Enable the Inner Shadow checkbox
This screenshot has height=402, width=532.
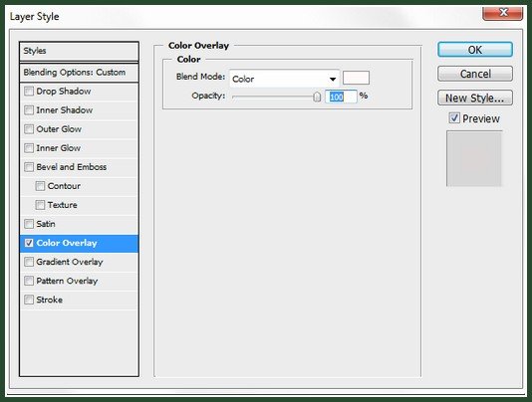[x=29, y=110]
